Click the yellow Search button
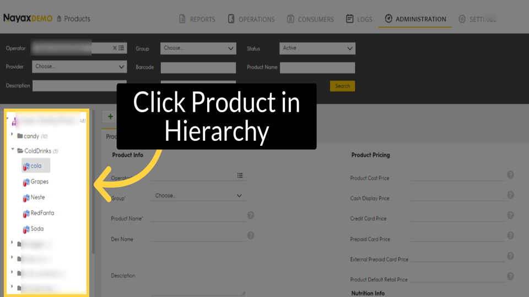The height and width of the screenshot is (297, 529). 342,86
